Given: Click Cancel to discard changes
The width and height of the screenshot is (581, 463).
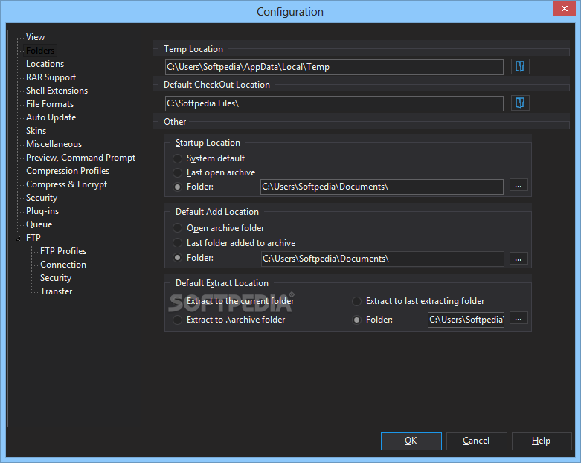Looking at the screenshot, I should (x=476, y=441).
